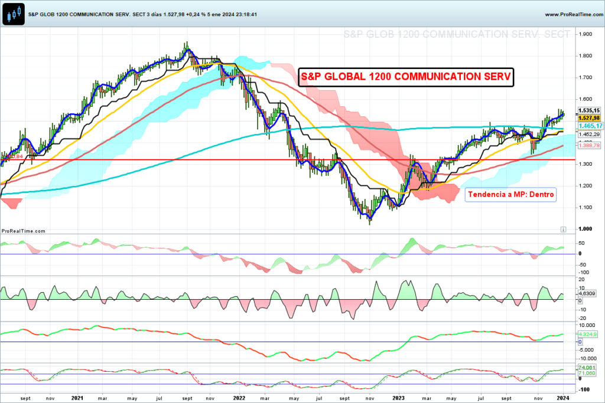Click the -50 value on first indicator axis
Image resolution: width=605 pixels, height=403 pixels.
583,265
